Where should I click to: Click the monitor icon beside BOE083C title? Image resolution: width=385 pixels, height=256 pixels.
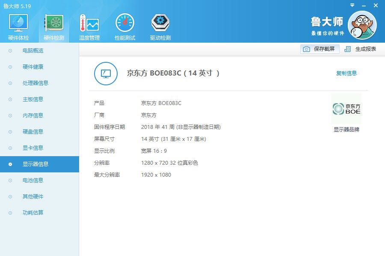[106, 73]
